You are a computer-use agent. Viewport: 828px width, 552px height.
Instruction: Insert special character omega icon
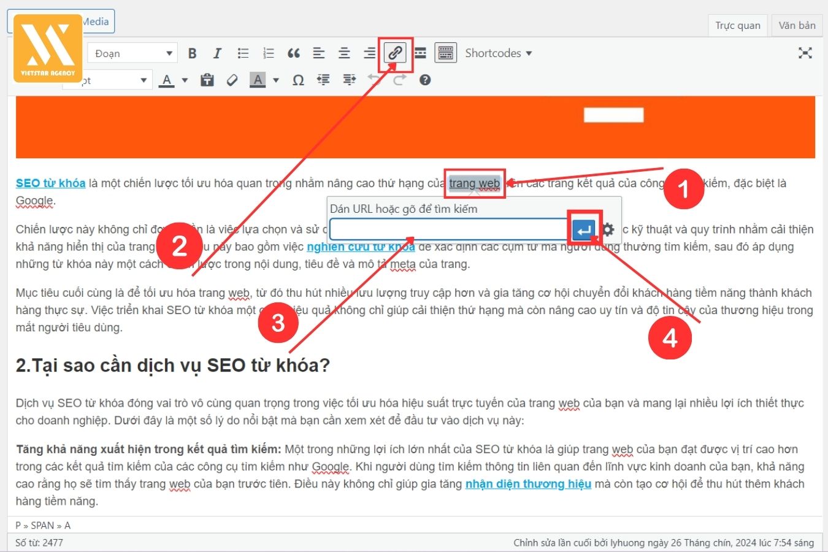pos(298,80)
